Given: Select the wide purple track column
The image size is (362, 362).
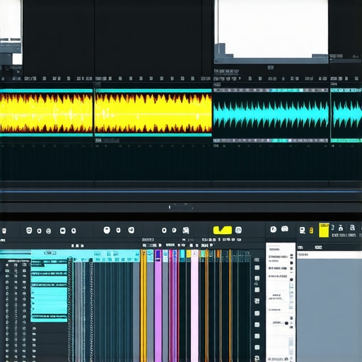Looking at the screenshot, I should coord(158,306).
